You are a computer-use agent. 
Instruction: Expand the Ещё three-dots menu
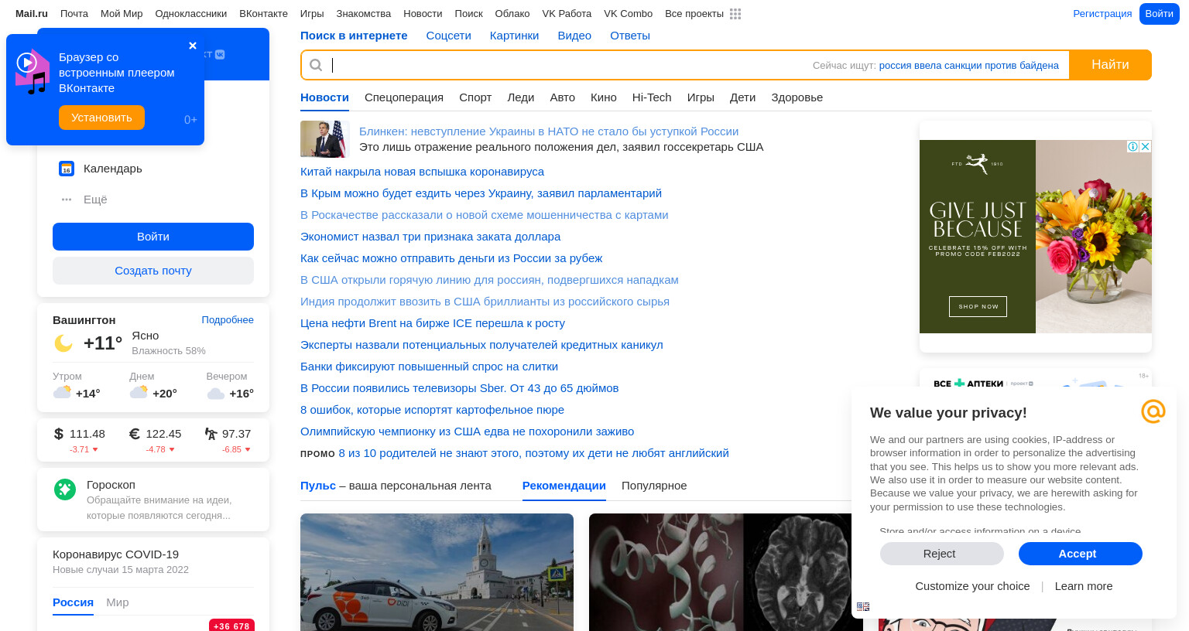67,200
